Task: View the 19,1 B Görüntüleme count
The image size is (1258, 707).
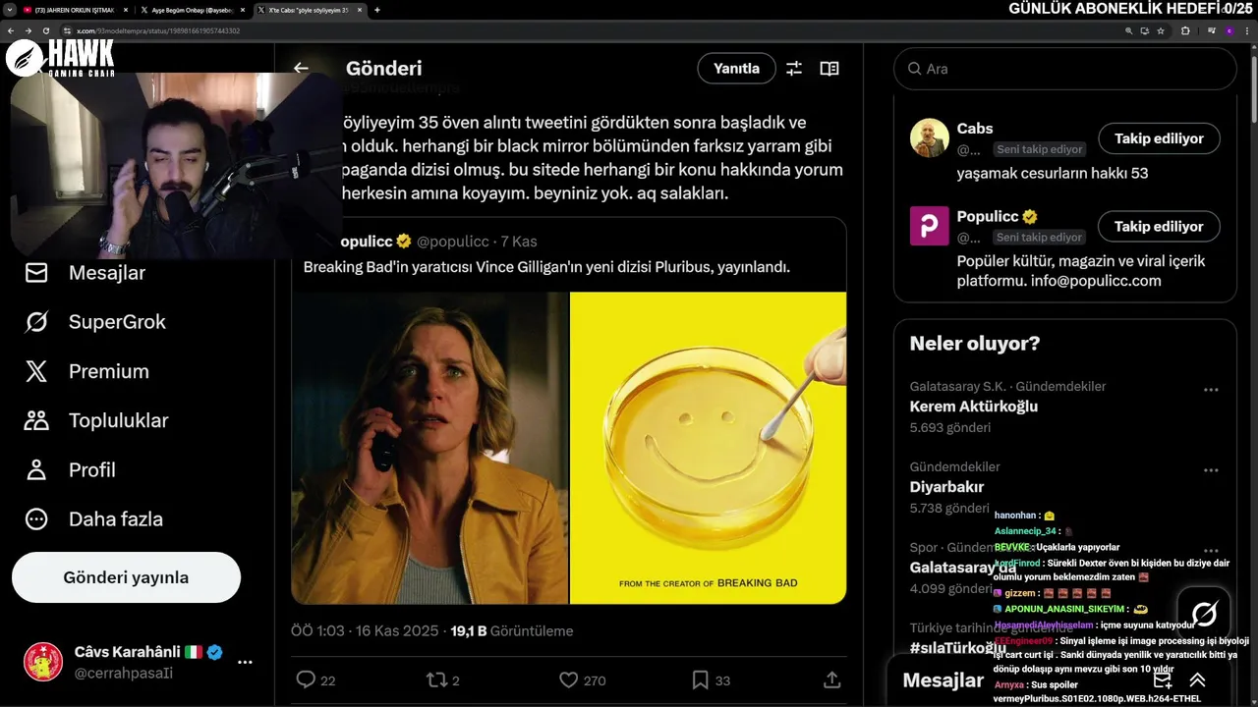Action: (511, 631)
